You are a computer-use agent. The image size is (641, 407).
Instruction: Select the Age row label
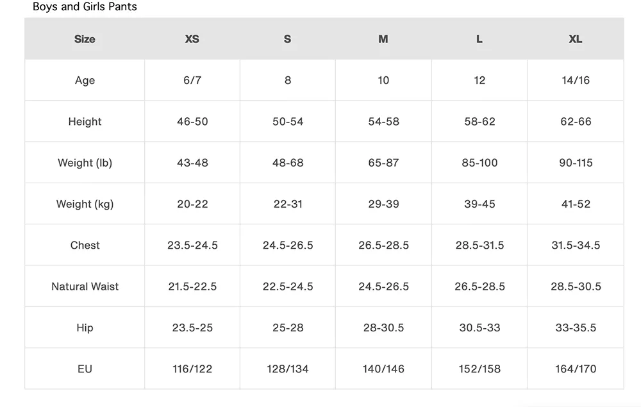pos(85,80)
